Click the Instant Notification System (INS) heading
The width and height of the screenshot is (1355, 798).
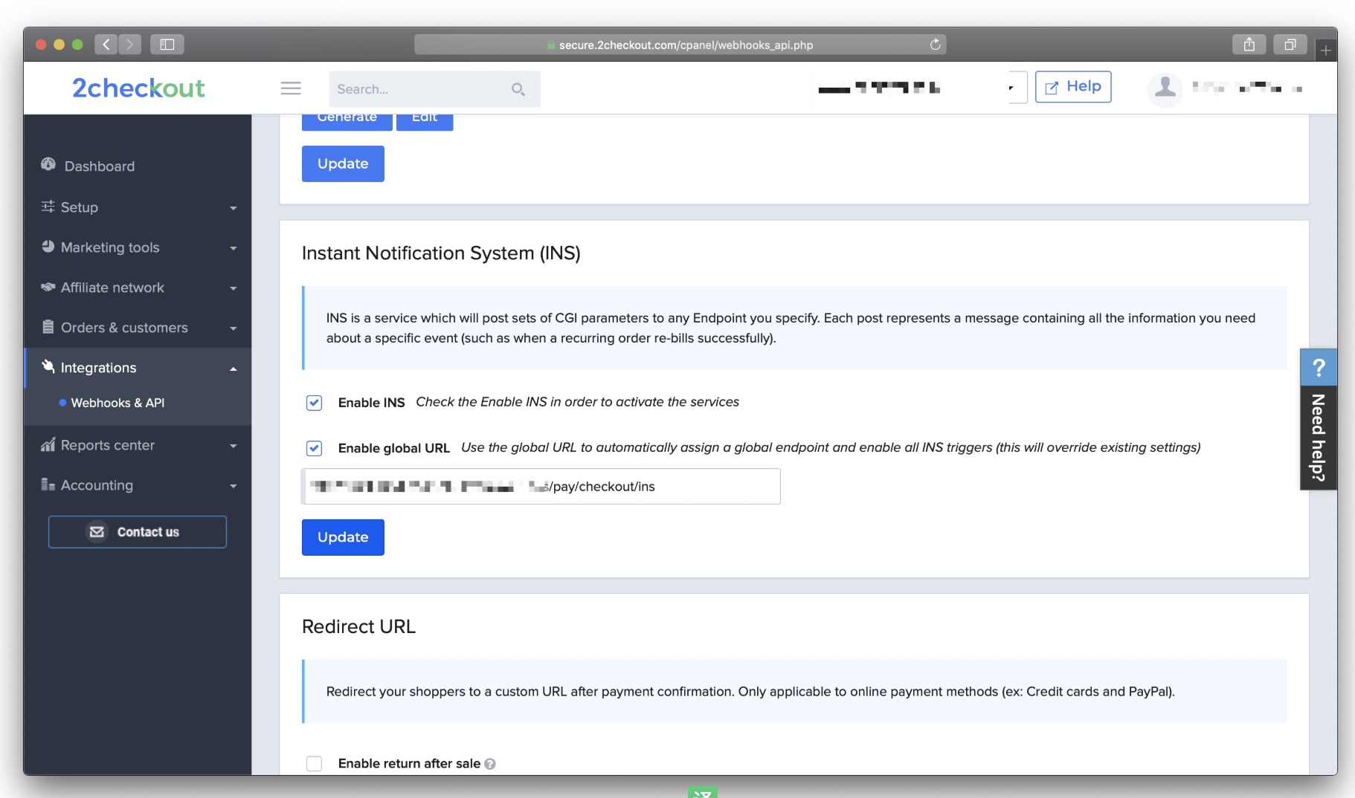point(441,253)
